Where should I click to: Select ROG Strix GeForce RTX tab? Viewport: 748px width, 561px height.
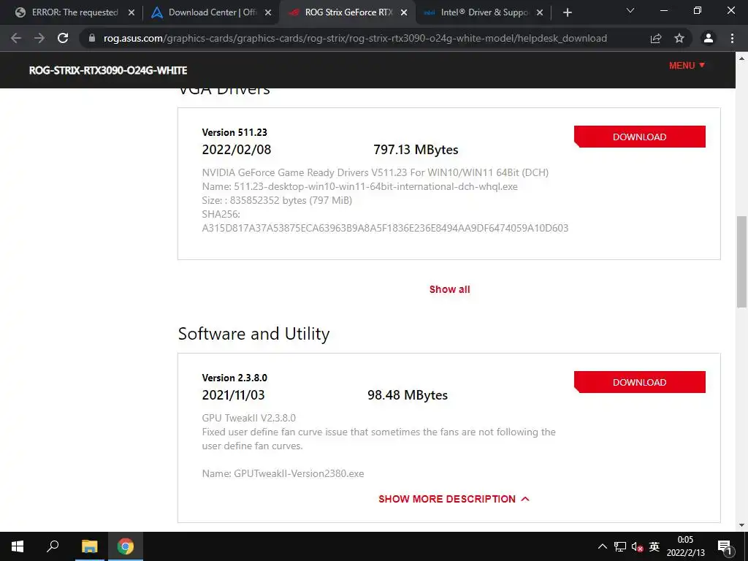[348, 12]
